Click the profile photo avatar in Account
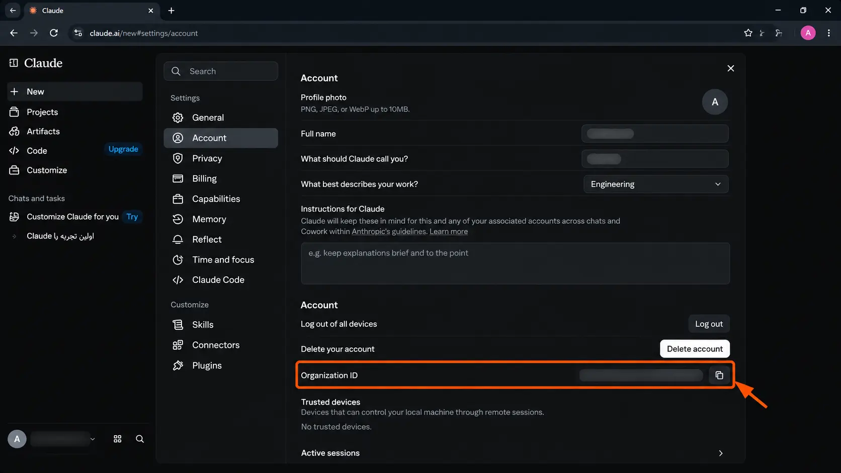 (715, 102)
